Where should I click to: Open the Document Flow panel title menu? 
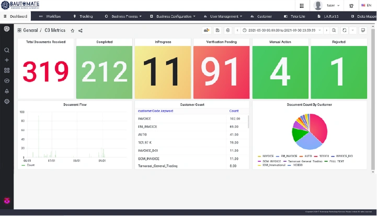(x=75, y=105)
